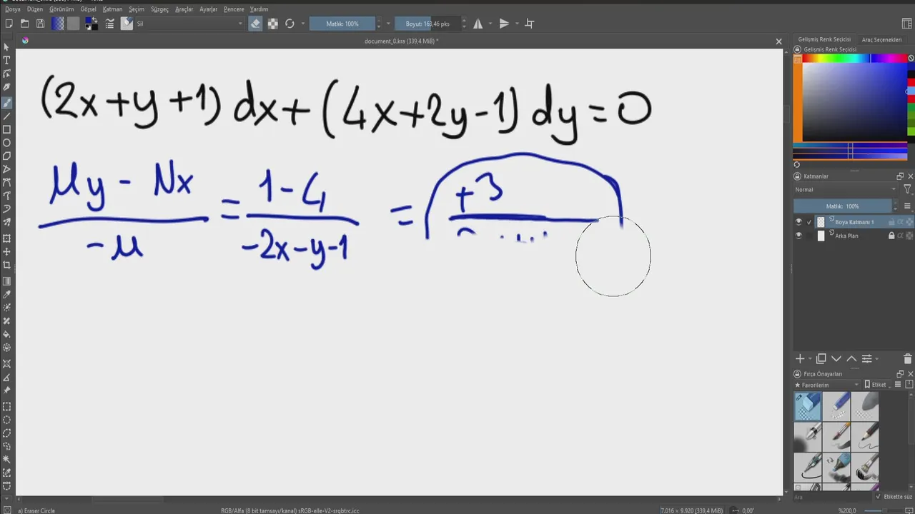Switch to the Araç Seçenekleri tab

[x=881, y=40]
